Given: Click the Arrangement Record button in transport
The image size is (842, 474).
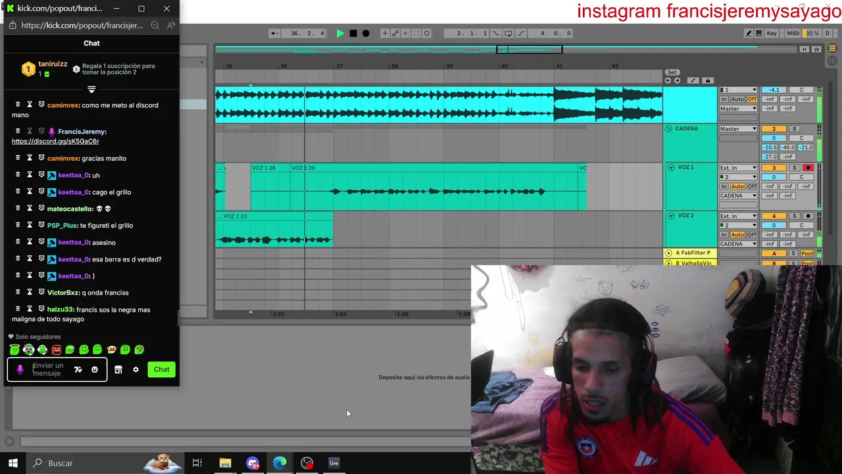Looking at the screenshot, I should tap(366, 33).
